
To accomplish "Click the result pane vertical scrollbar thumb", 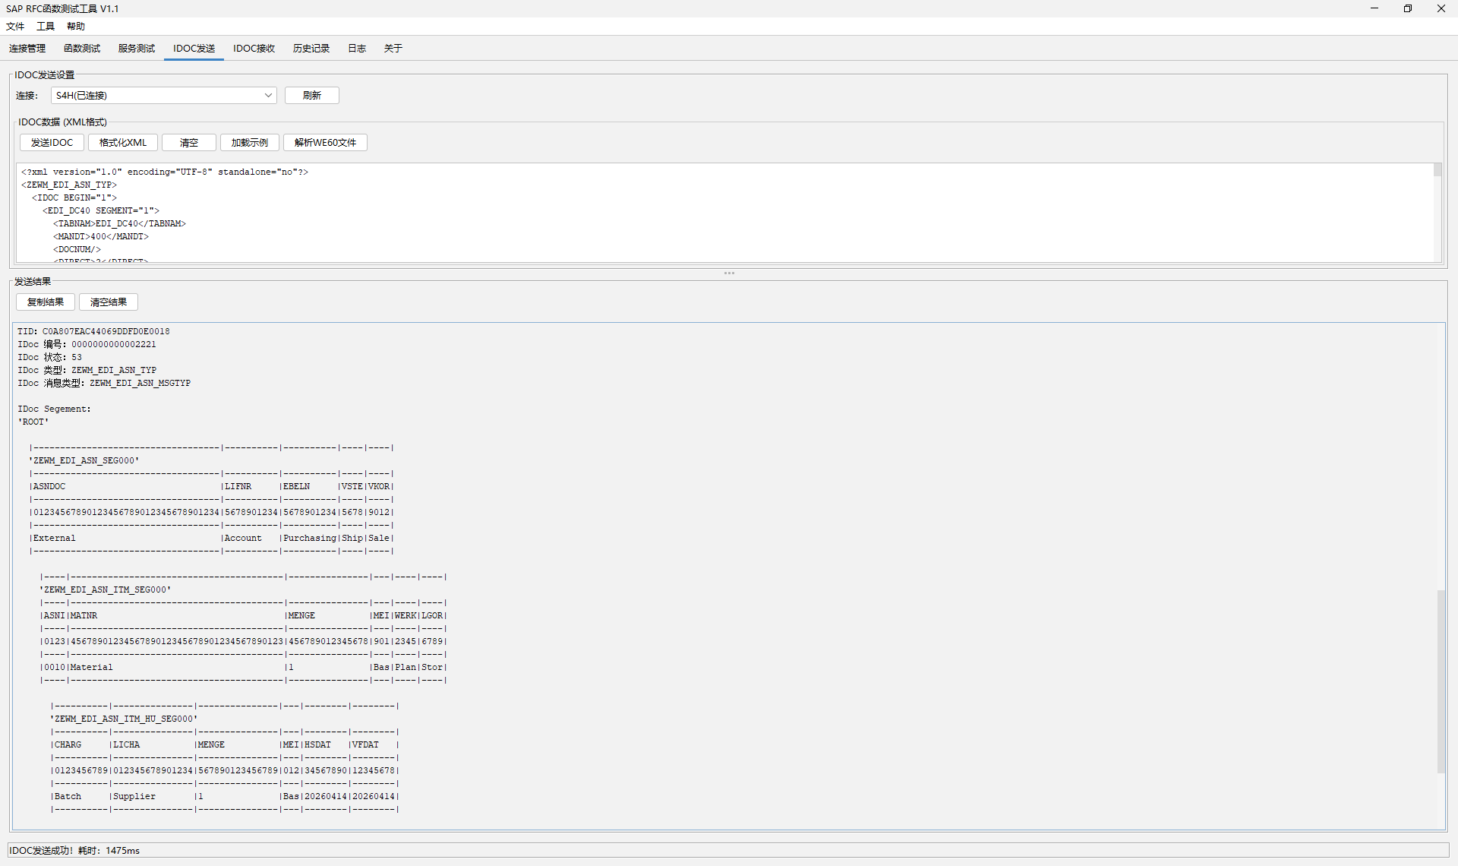I will click(1441, 681).
